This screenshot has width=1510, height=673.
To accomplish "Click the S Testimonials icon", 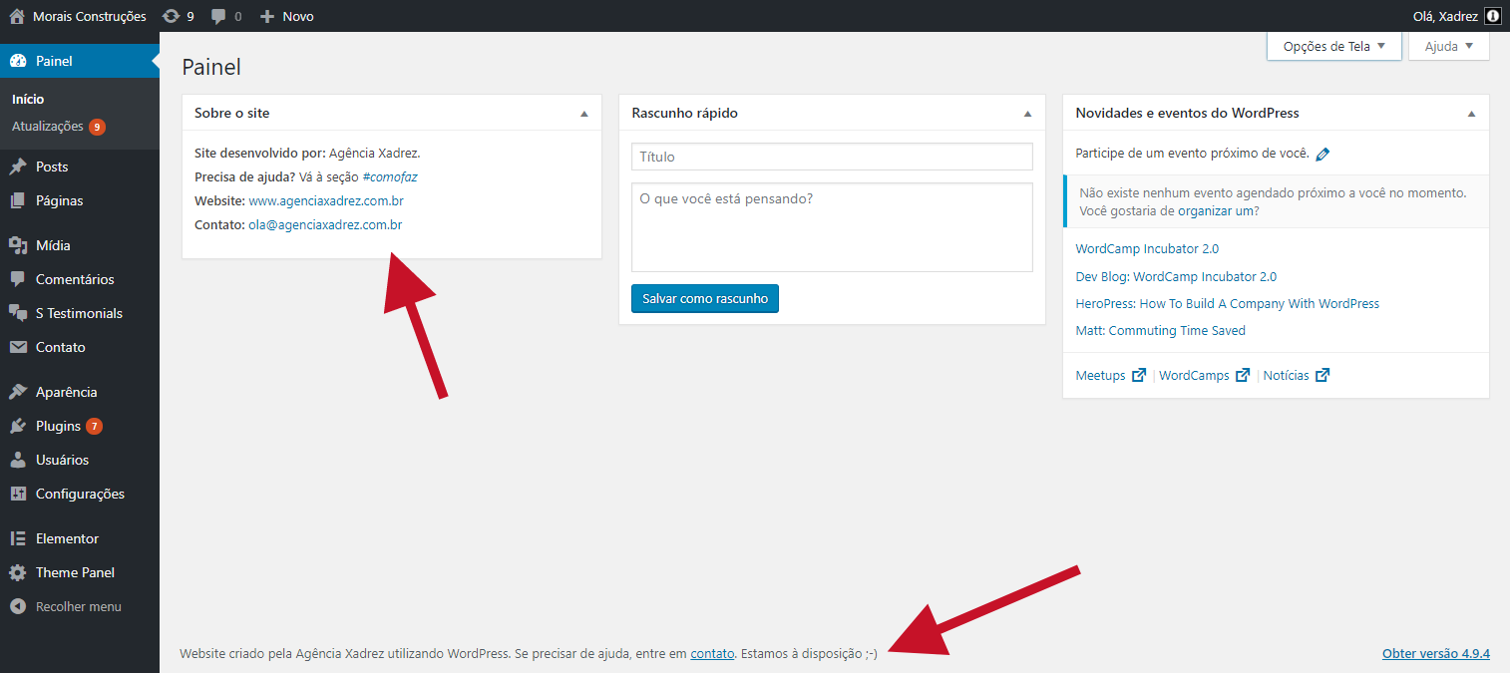I will click(x=18, y=313).
